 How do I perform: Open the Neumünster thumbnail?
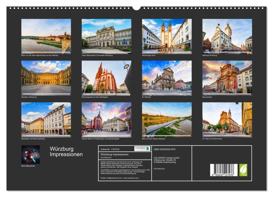click(227, 78)
